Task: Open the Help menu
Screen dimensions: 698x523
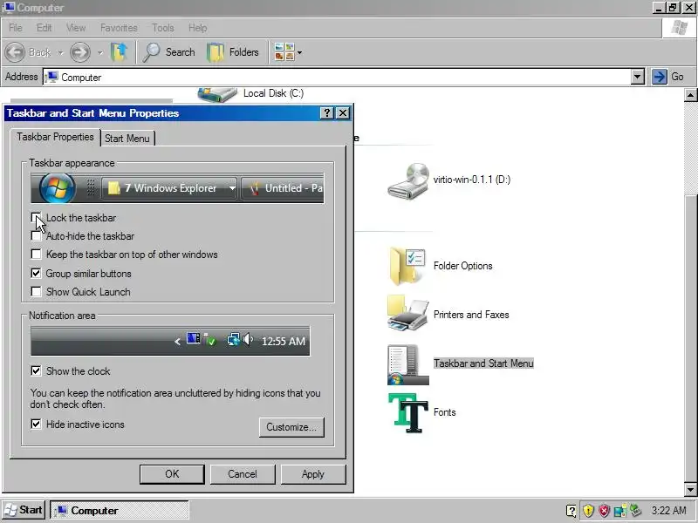Action: [x=198, y=28]
